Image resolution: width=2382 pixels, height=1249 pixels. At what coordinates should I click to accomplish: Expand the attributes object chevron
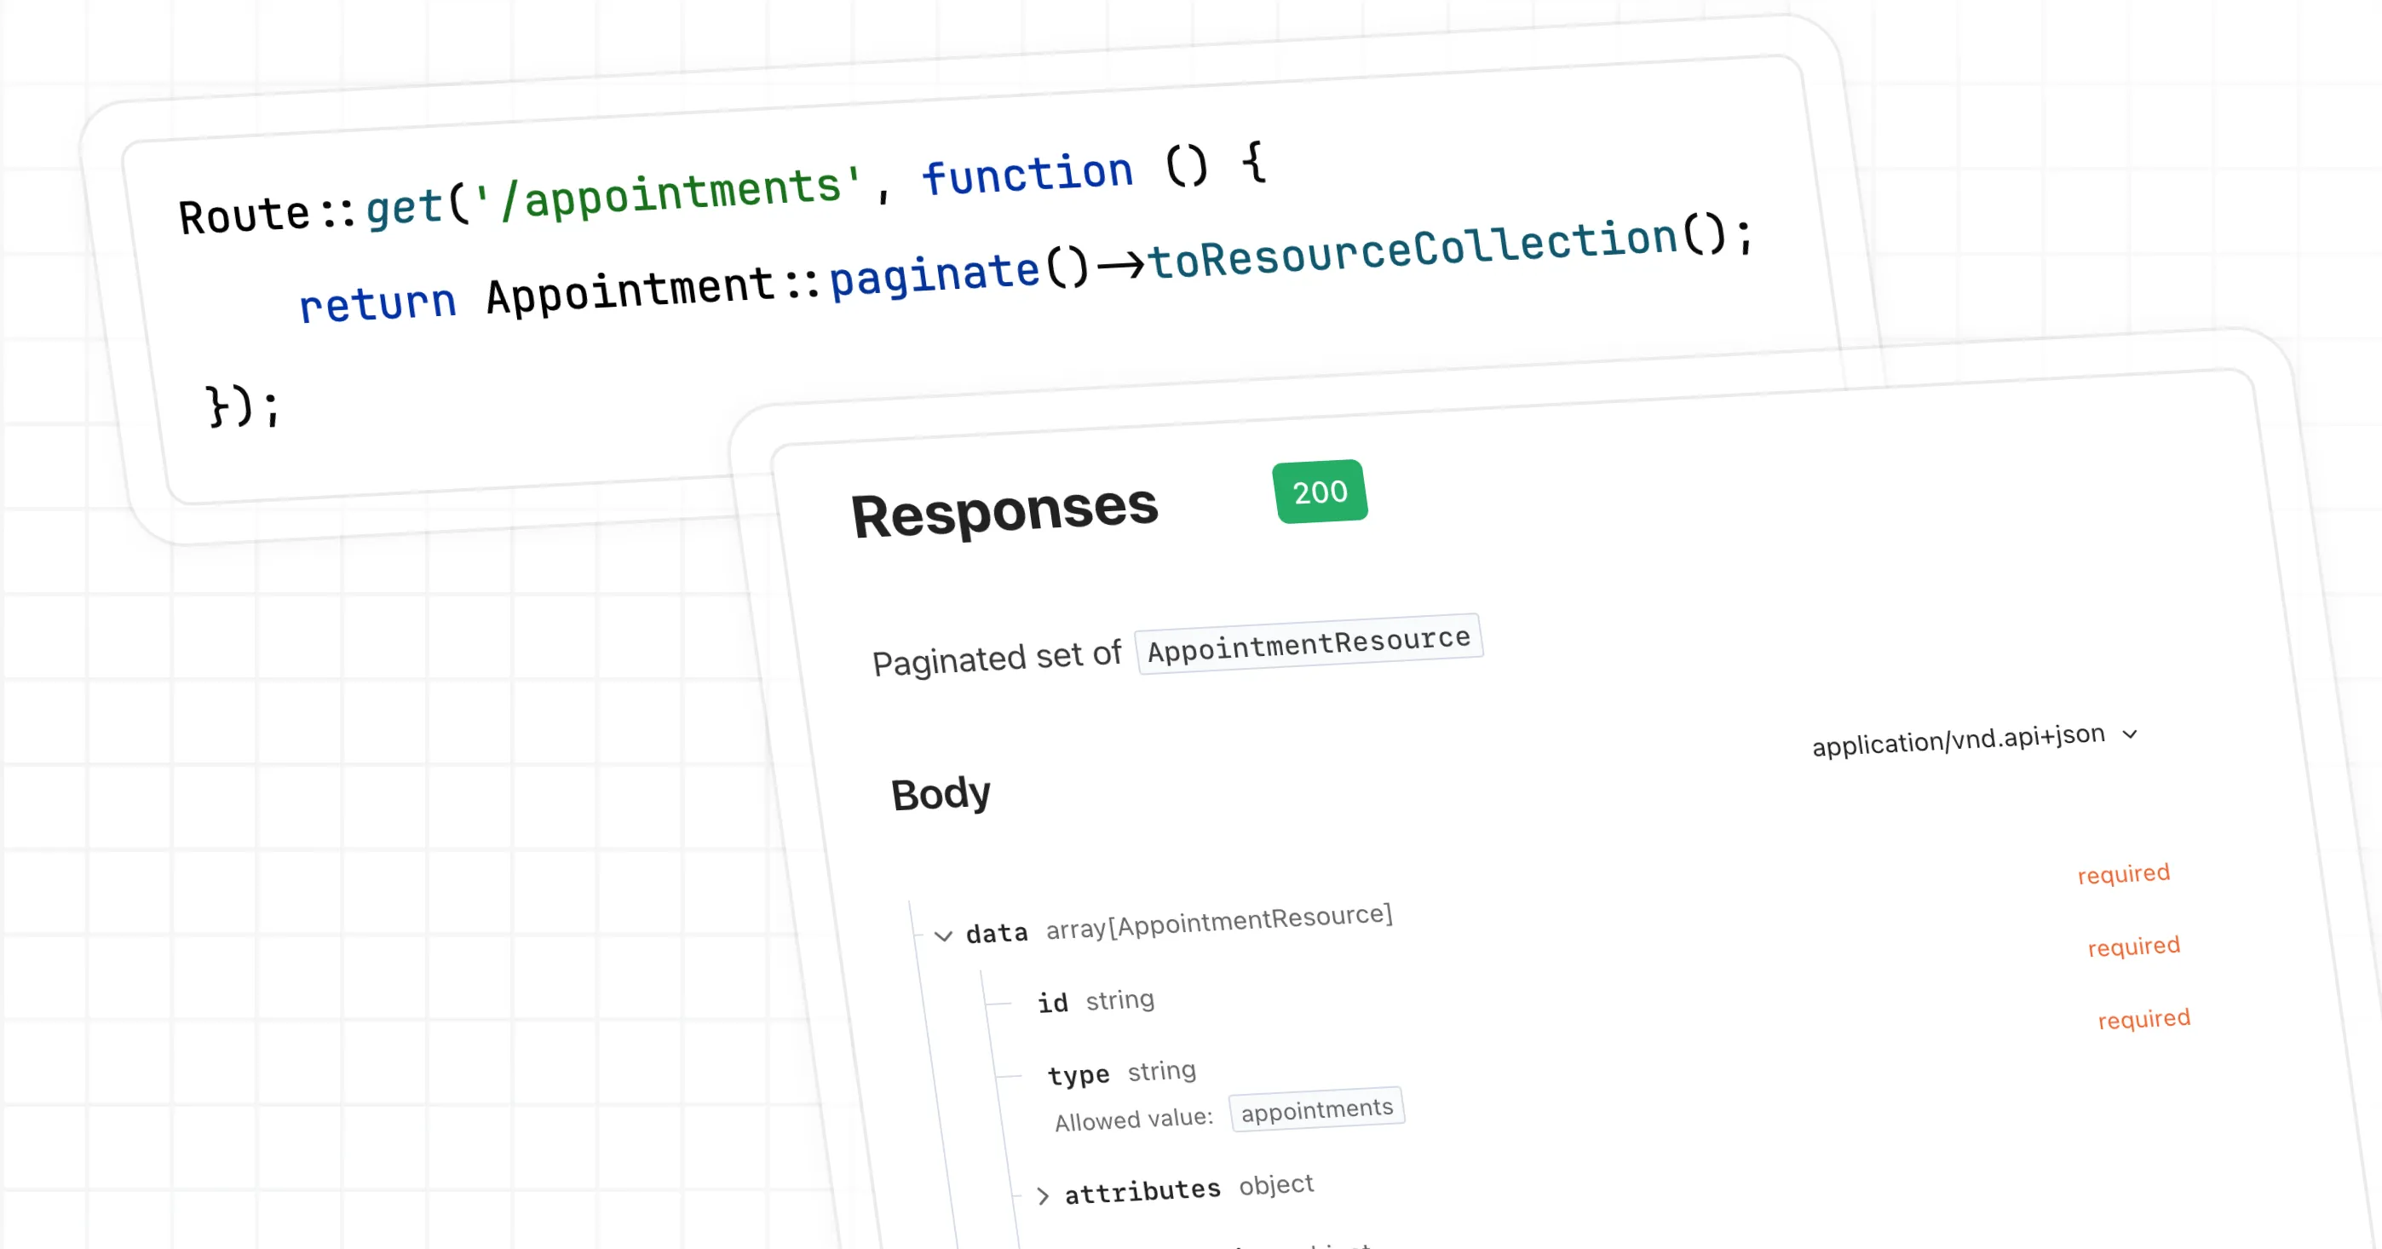[x=1043, y=1196]
